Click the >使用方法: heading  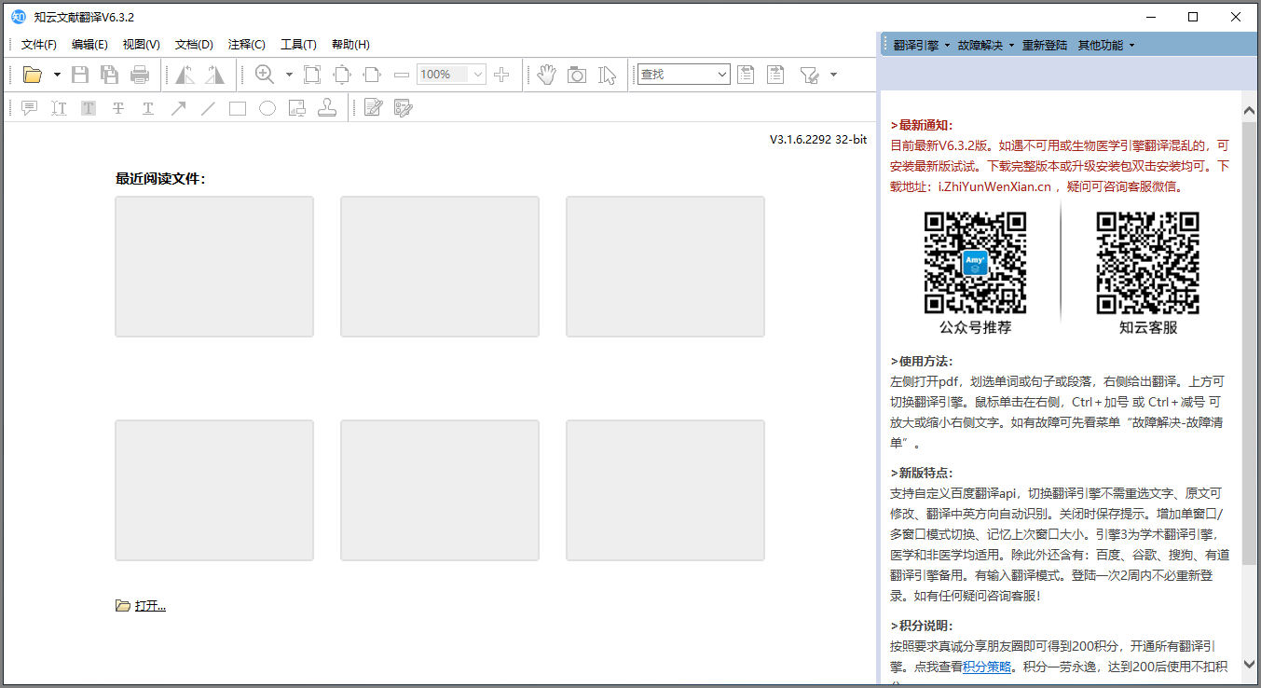(921, 362)
